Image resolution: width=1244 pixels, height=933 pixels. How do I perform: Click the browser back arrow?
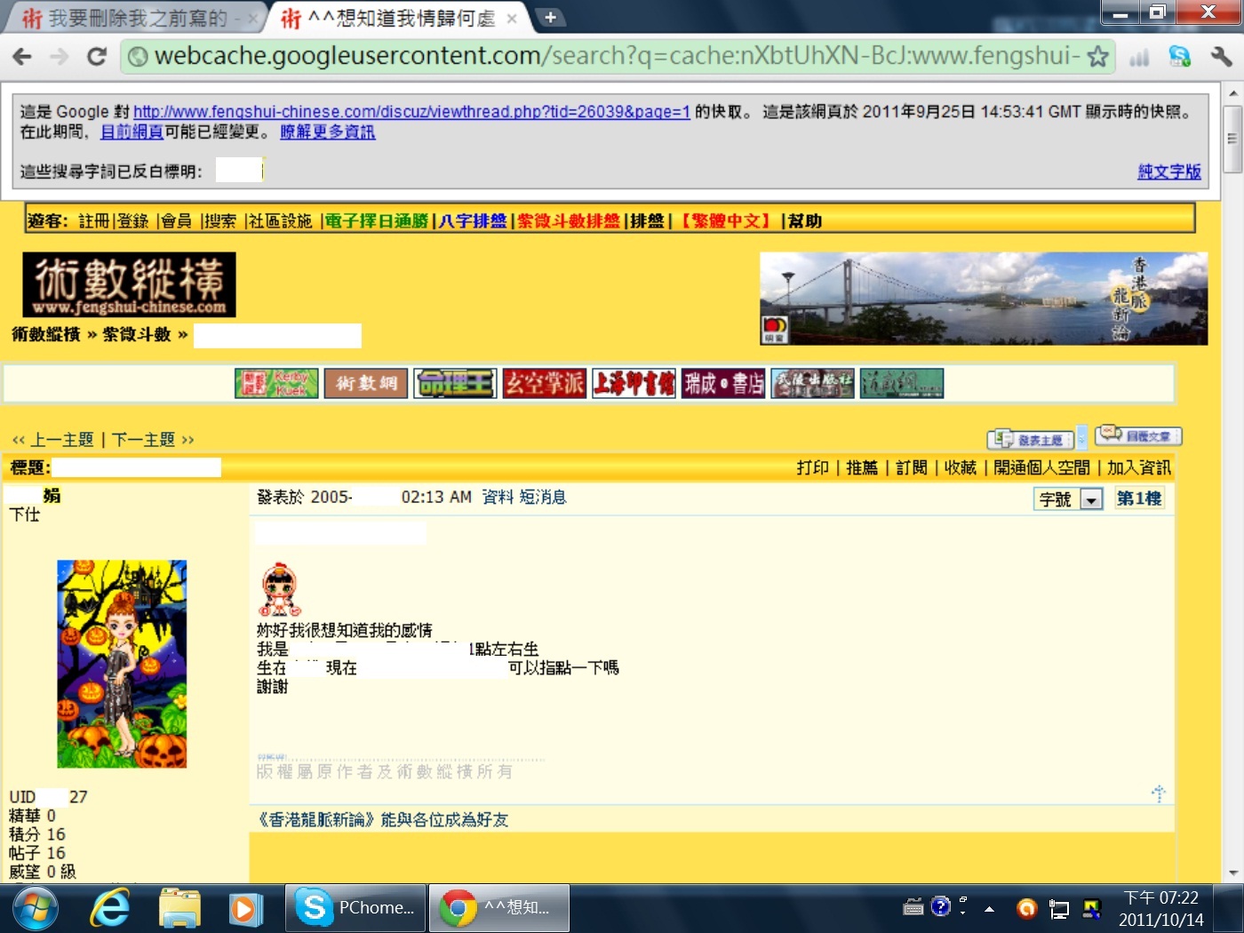coord(22,57)
